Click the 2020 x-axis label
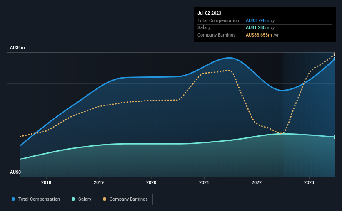The width and height of the screenshot is (342, 211). pyautogui.click(x=151, y=182)
